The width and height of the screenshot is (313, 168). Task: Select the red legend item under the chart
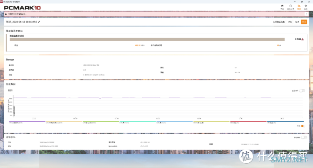(x=248, y=122)
